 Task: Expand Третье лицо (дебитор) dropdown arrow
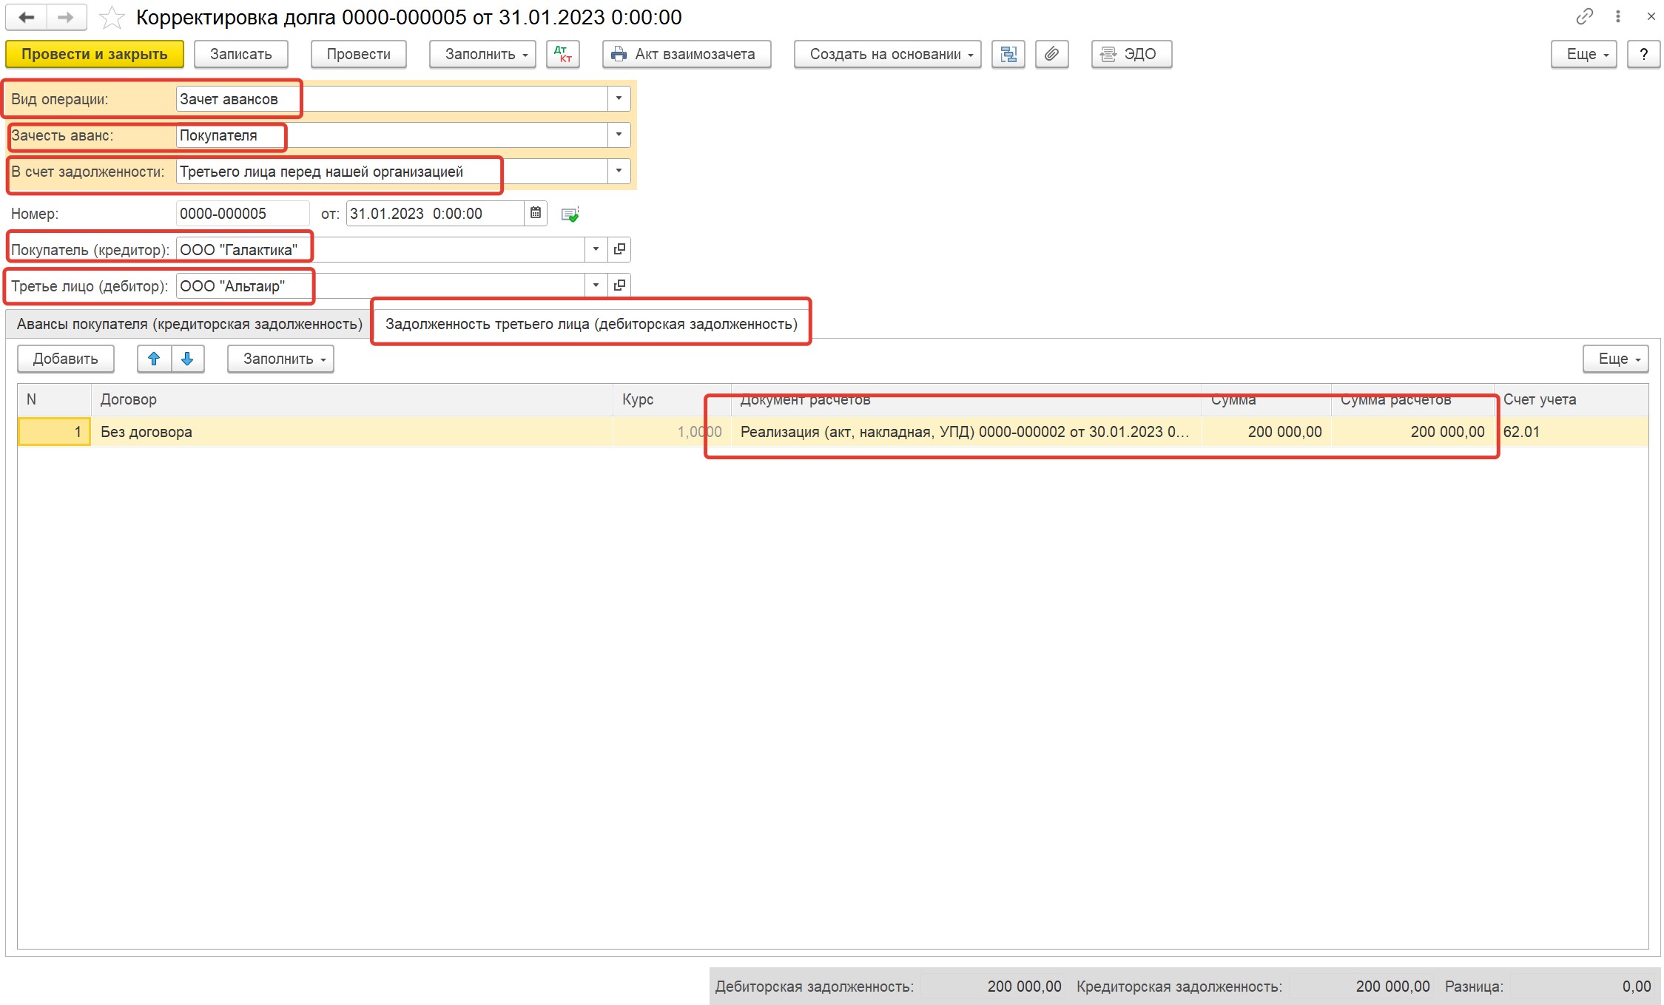596,285
